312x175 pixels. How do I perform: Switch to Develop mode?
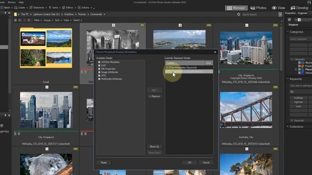(299, 8)
